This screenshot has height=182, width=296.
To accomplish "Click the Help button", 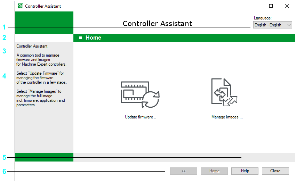I will [x=245, y=171].
